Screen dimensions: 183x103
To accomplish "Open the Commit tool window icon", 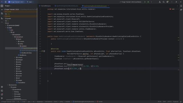I will click(2, 10).
